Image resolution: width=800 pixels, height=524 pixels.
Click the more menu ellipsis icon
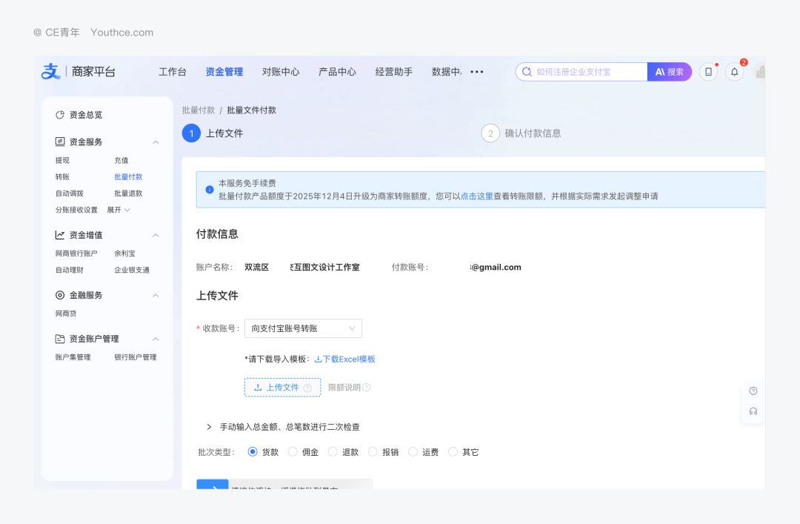[x=477, y=72]
